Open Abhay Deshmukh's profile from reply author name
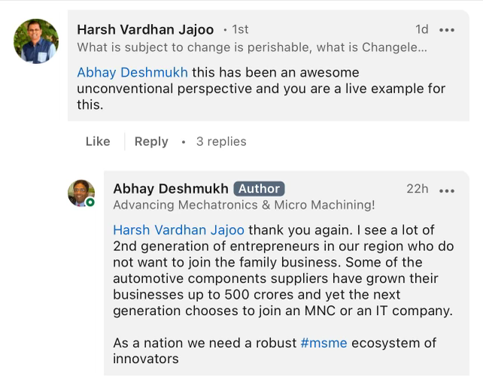Screen dimensions: 483x382 click(x=170, y=189)
